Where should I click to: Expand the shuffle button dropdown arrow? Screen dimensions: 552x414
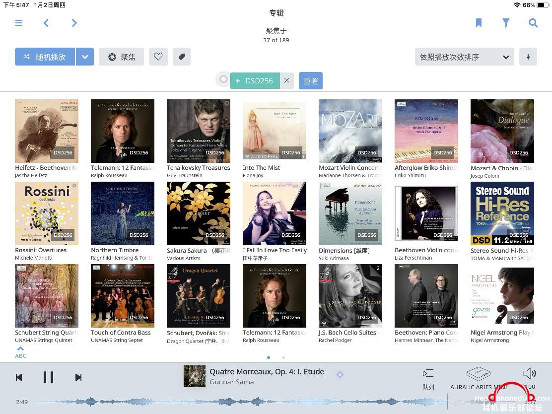[x=85, y=57]
